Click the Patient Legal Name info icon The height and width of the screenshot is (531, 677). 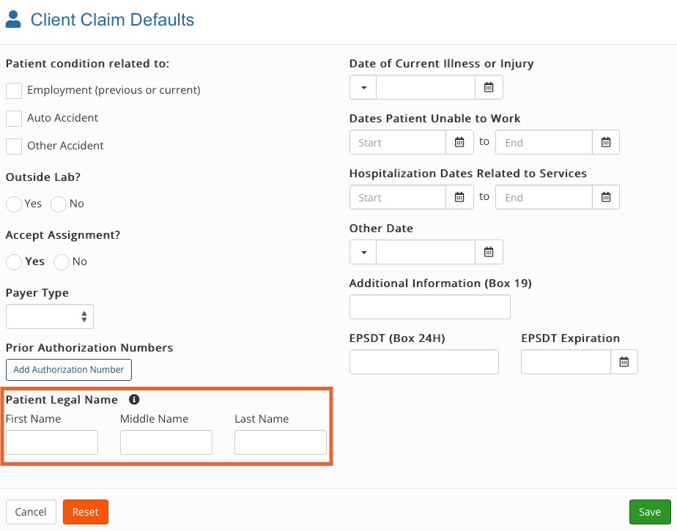[x=134, y=399]
